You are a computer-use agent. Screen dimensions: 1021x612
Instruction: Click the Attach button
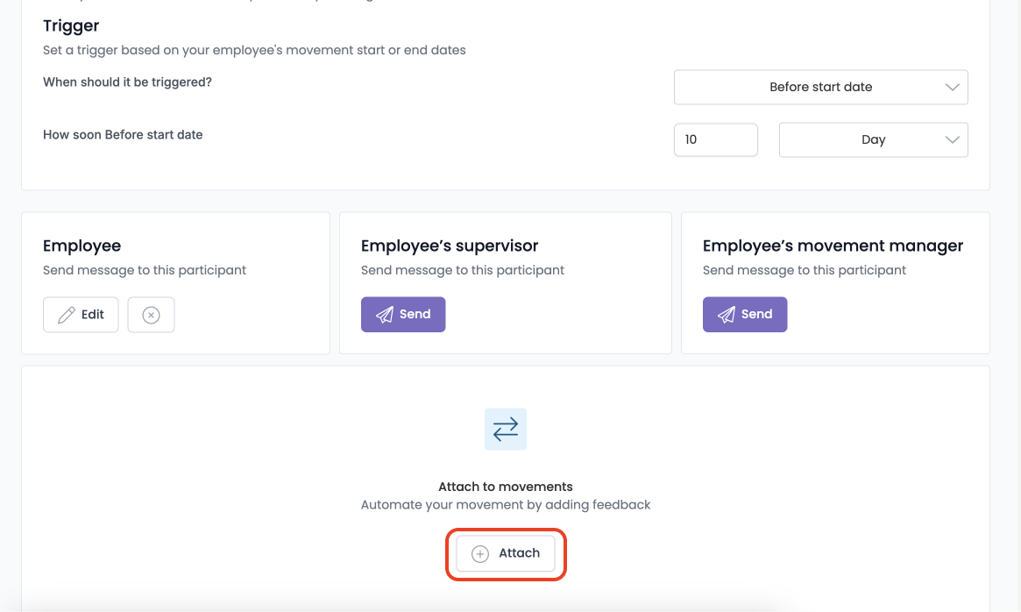coord(506,553)
